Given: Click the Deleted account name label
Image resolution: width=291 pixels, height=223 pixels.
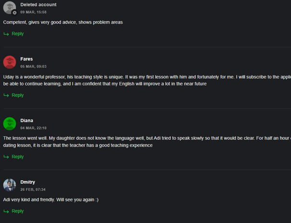Looking at the screenshot, I should click(x=38, y=5).
